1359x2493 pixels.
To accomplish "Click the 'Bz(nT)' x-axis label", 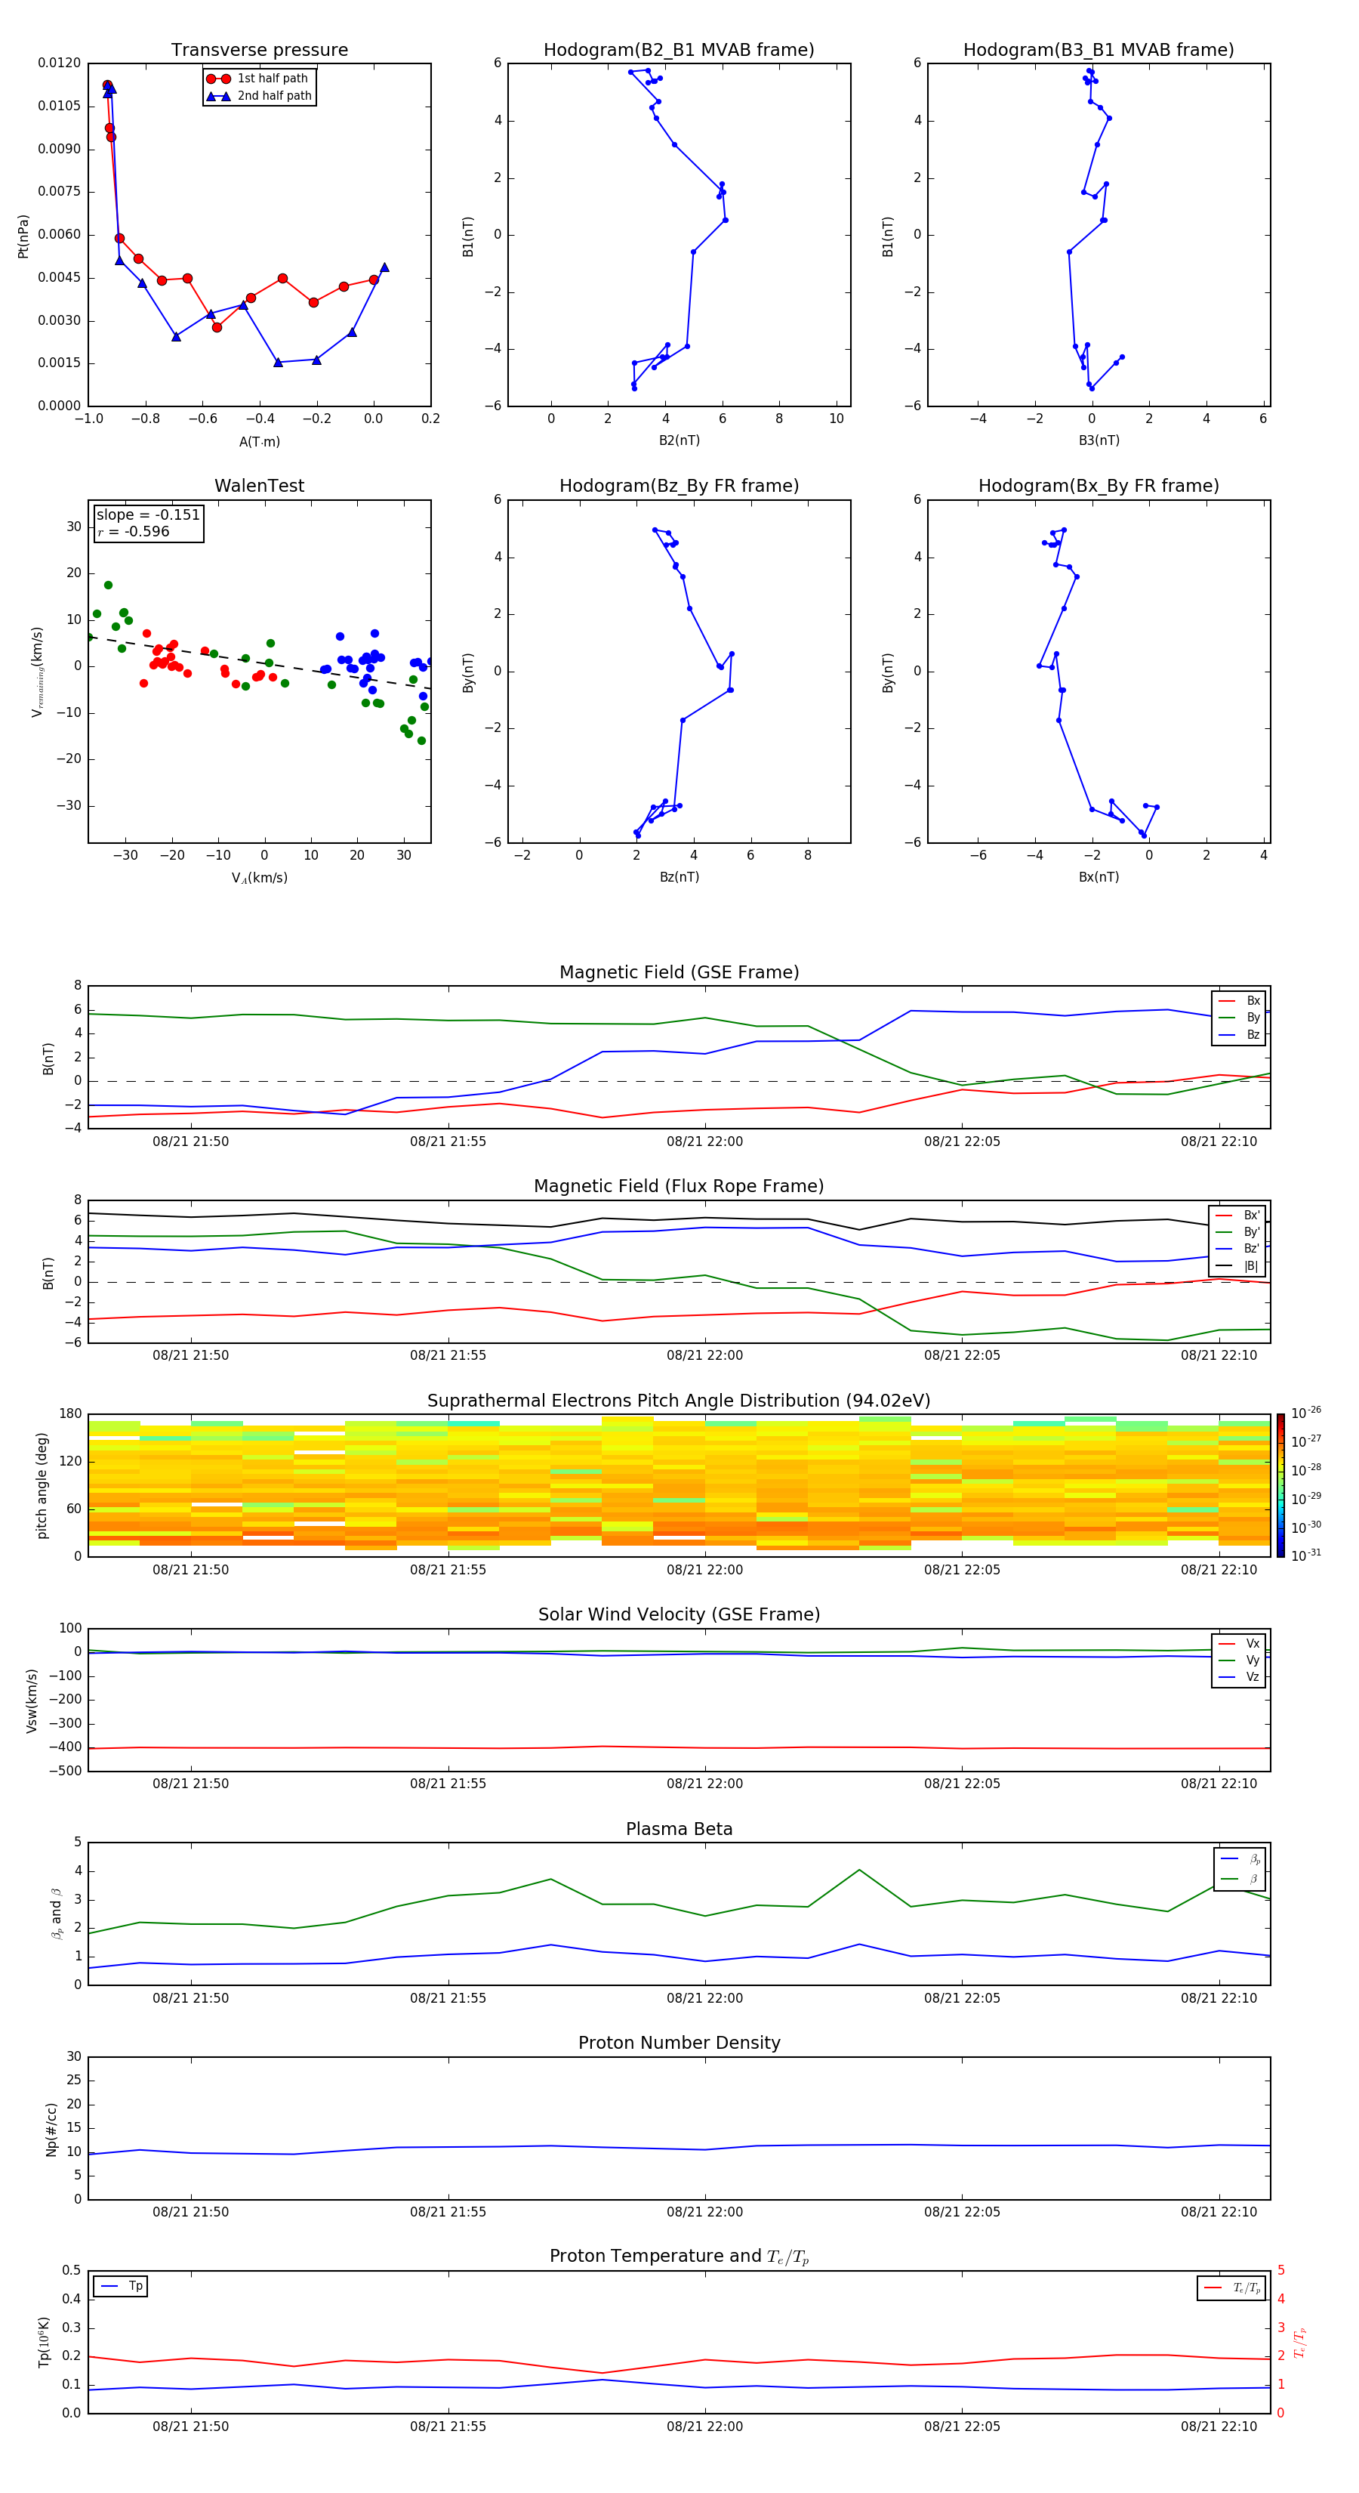I will [x=679, y=878].
